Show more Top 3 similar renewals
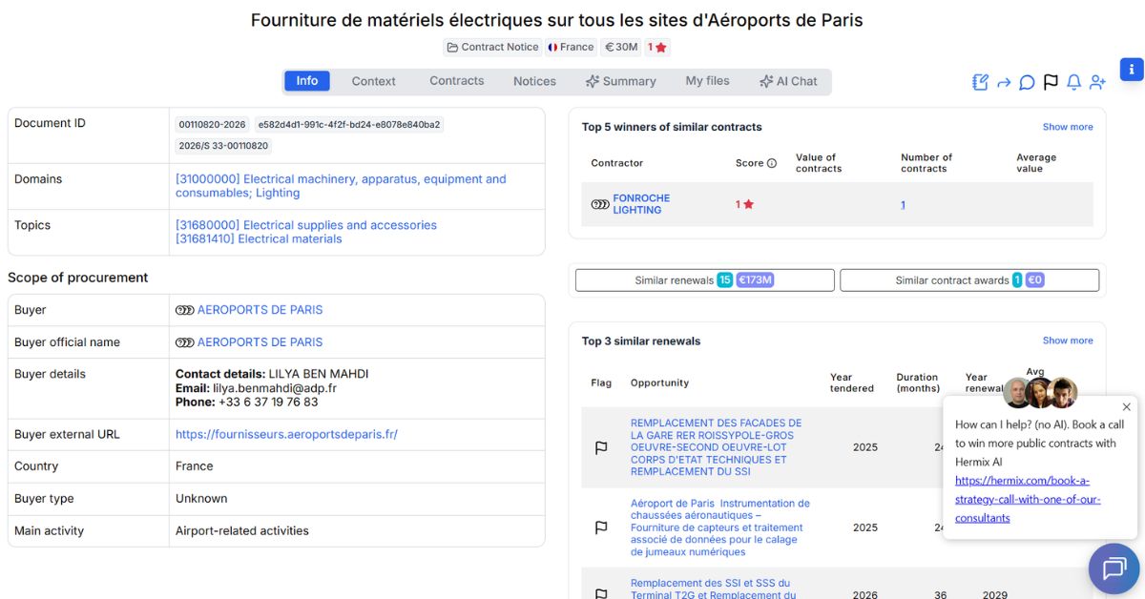 [1068, 341]
